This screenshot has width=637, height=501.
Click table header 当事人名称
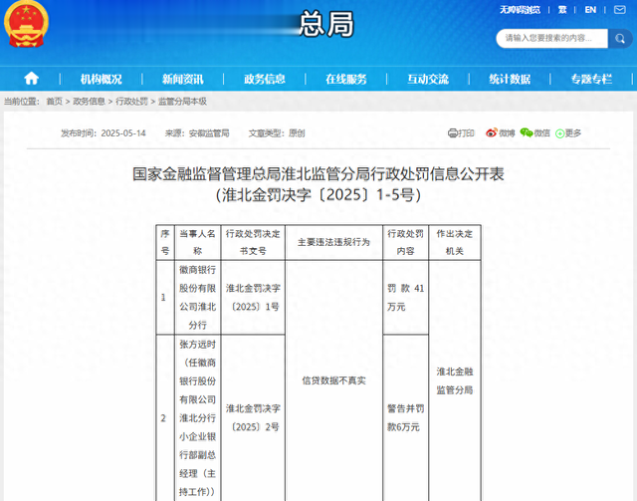tap(197, 242)
